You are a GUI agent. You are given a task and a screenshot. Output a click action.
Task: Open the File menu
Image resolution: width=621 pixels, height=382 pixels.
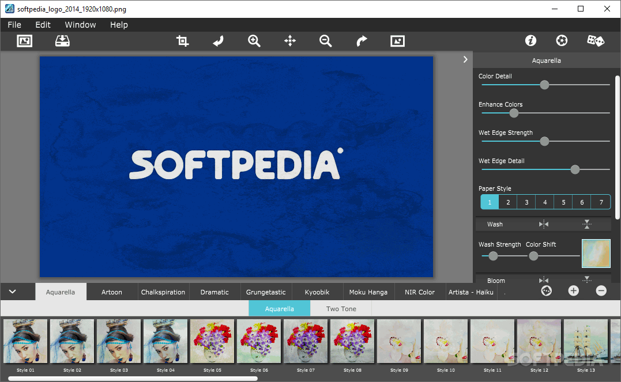[x=14, y=25]
